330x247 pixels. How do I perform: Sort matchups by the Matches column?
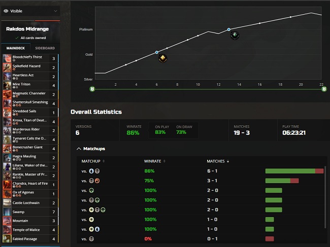pos(218,161)
